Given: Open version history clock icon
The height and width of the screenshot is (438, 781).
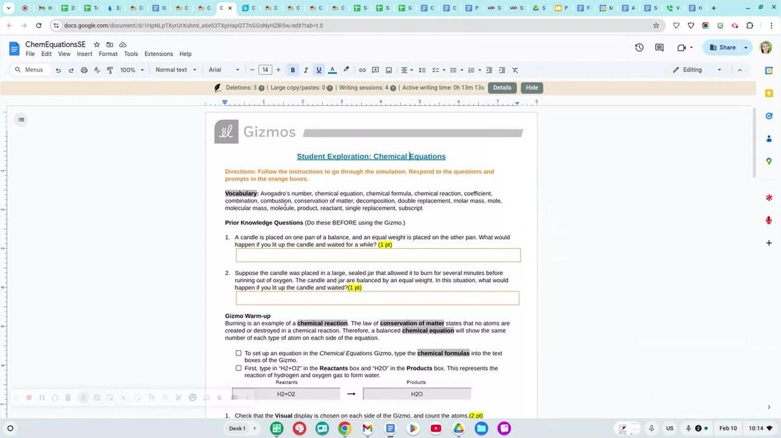Looking at the screenshot, I should (639, 47).
